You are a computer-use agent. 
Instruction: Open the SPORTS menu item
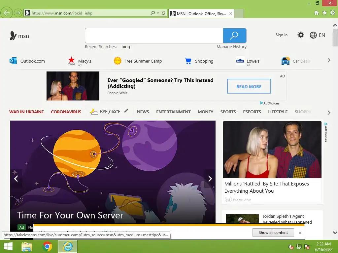[228, 112]
